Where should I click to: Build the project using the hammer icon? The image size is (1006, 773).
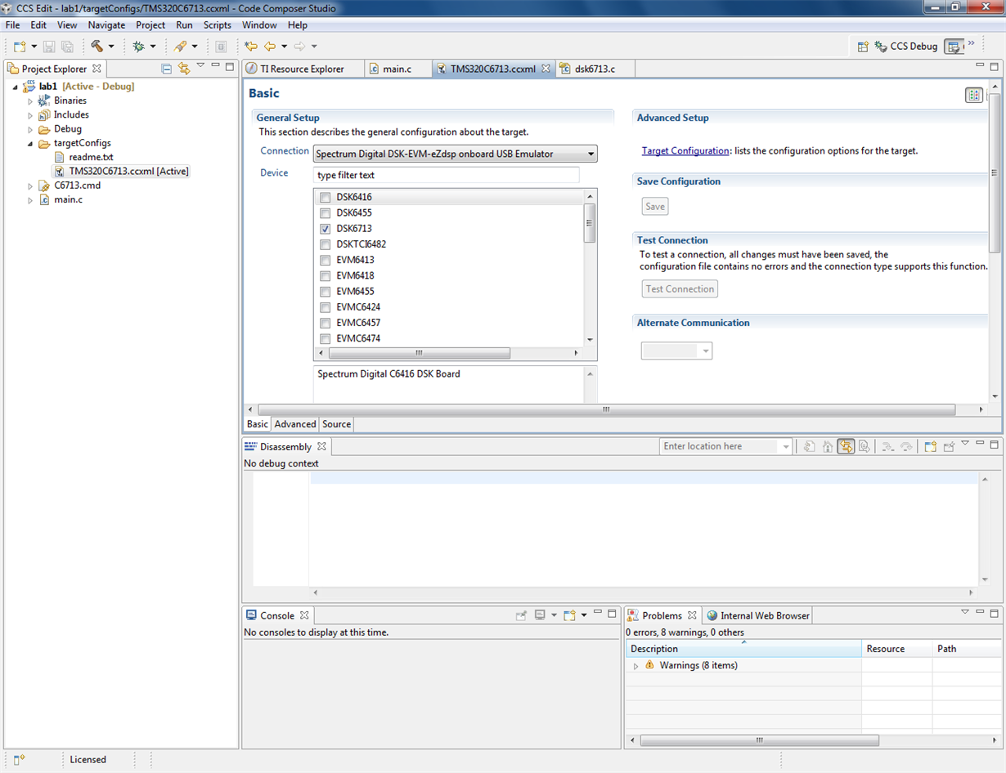point(96,47)
